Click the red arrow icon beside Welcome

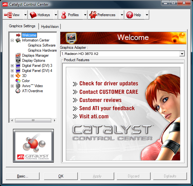[18, 35]
